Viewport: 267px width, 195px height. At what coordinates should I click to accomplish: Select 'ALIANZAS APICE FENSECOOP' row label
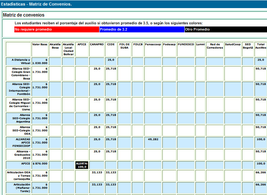[18, 142]
